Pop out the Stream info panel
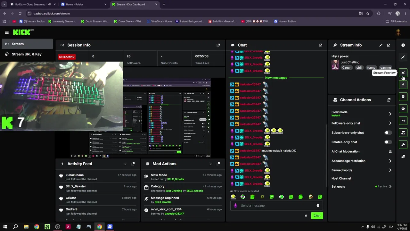The image size is (410, 231). tap(389, 45)
